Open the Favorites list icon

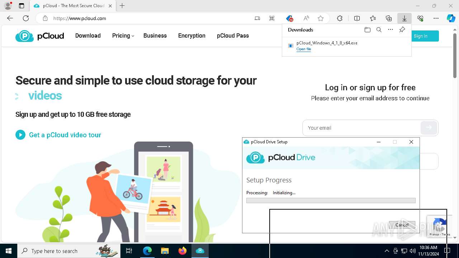pyautogui.click(x=373, y=18)
